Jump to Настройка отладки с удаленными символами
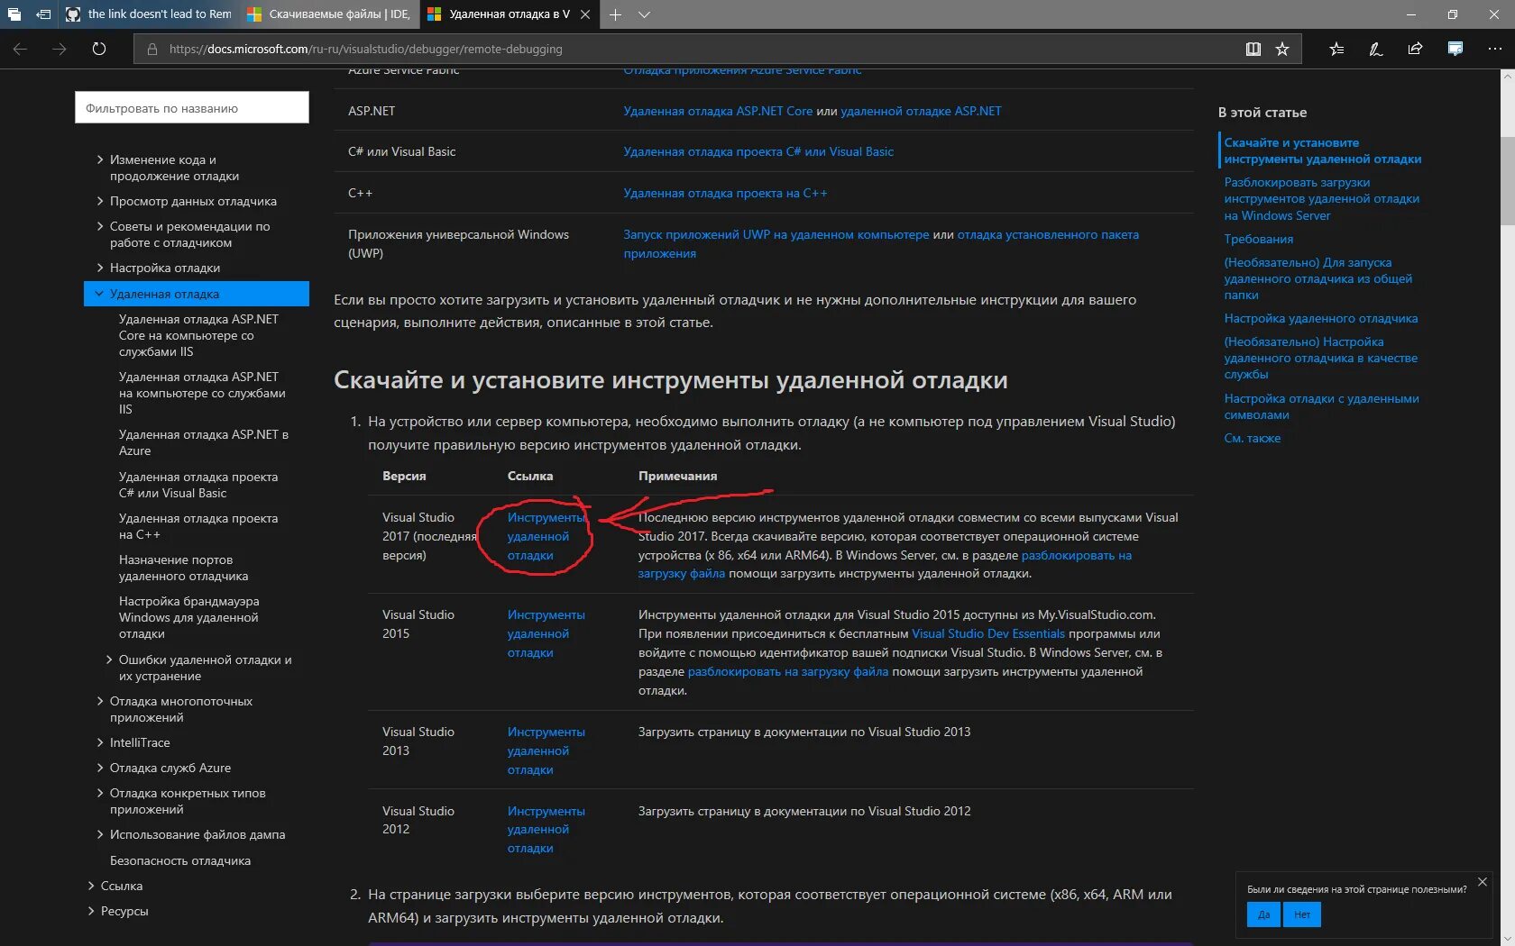The image size is (1515, 946). point(1321,406)
